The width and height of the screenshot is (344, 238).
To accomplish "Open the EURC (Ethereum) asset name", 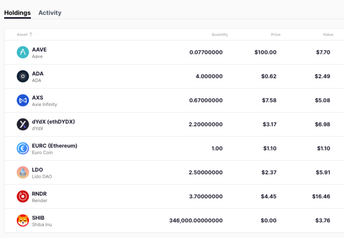I will click(x=54, y=146).
